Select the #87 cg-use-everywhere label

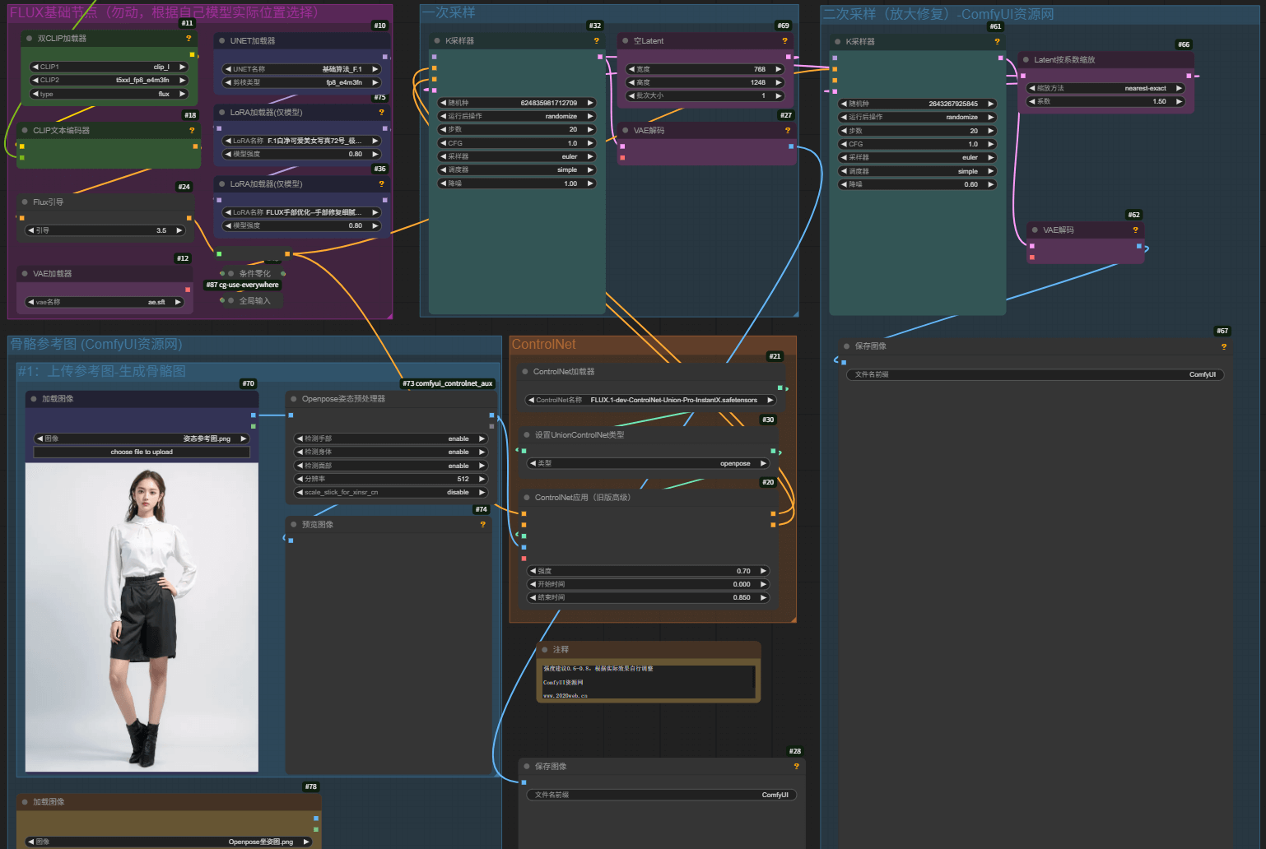(x=243, y=285)
